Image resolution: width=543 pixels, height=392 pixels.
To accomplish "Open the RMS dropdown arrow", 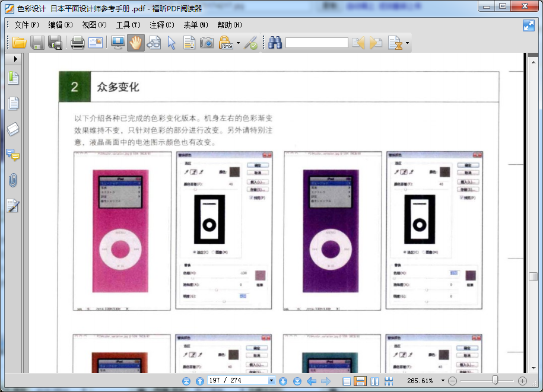I will [238, 43].
